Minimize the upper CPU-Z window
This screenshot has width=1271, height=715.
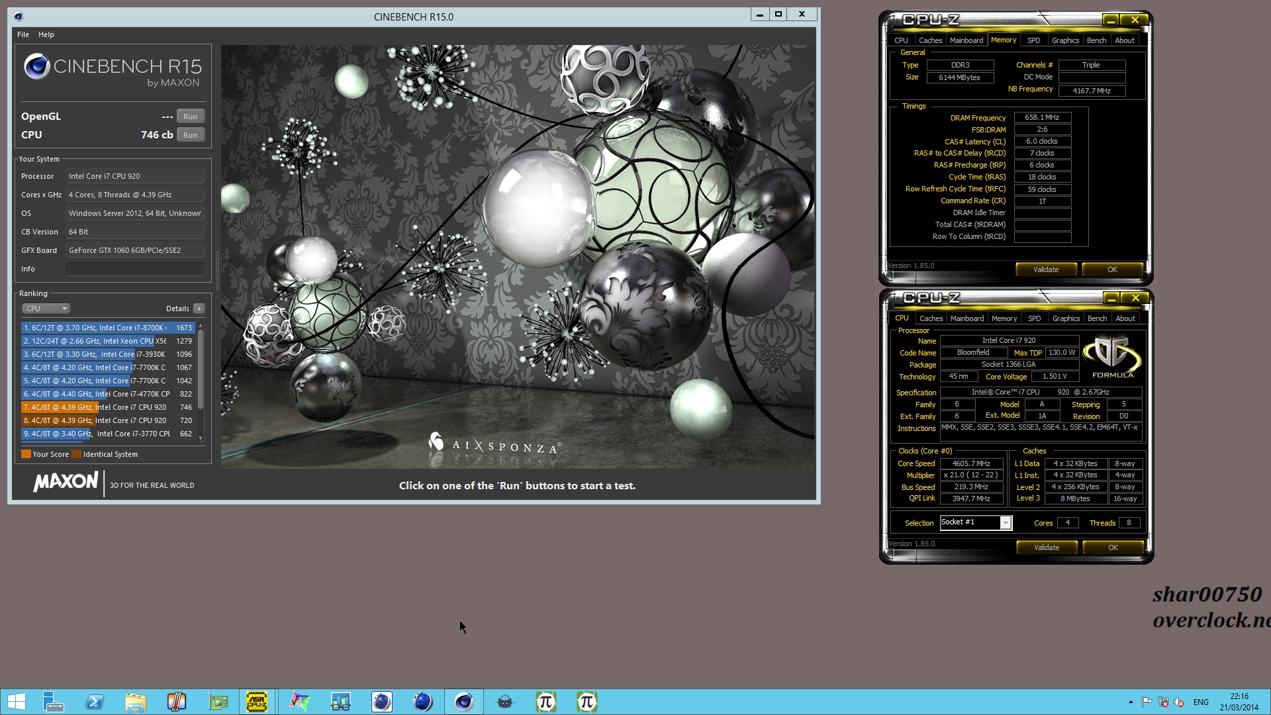coord(1111,20)
